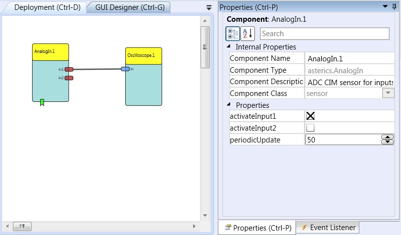Switch to the GUI Designer tab

(x=130, y=7)
